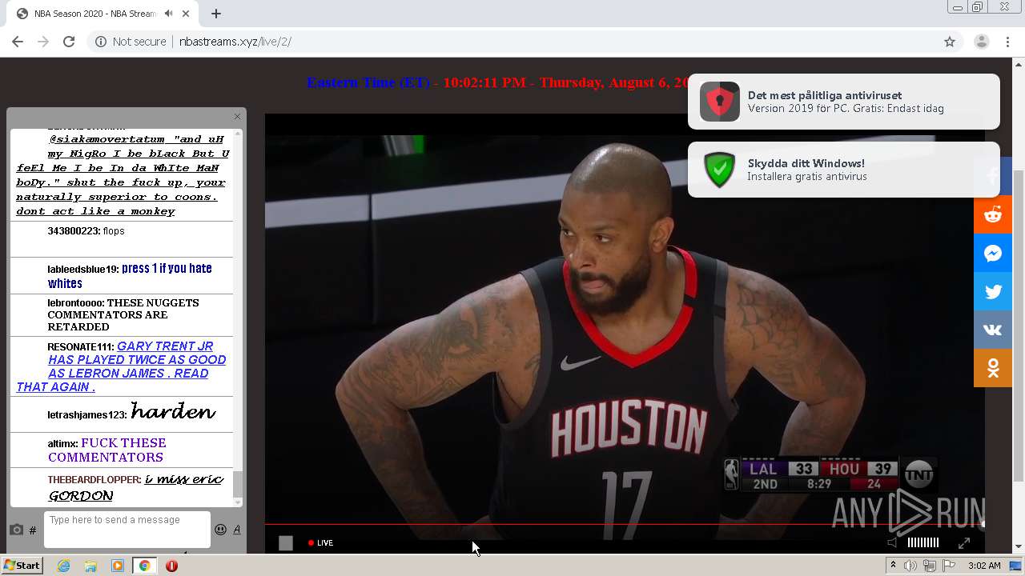Launch Internet Explorer from the taskbar
The image size is (1025, 576).
point(63,566)
